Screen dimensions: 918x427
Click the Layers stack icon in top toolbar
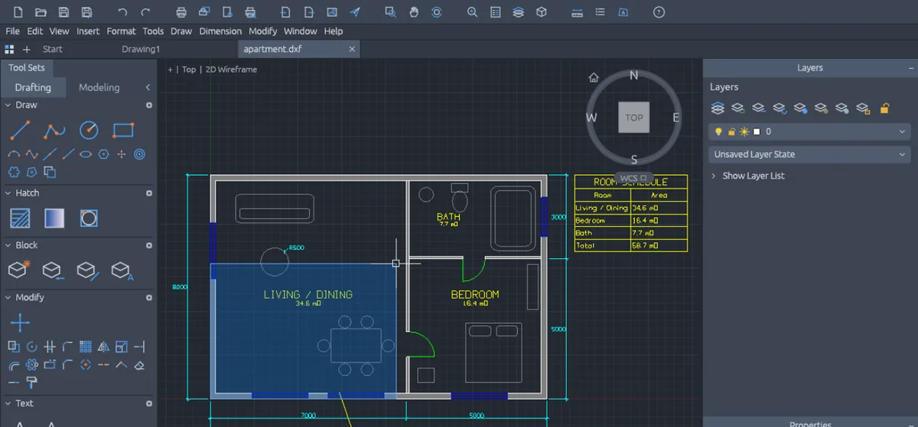pyautogui.click(x=518, y=12)
